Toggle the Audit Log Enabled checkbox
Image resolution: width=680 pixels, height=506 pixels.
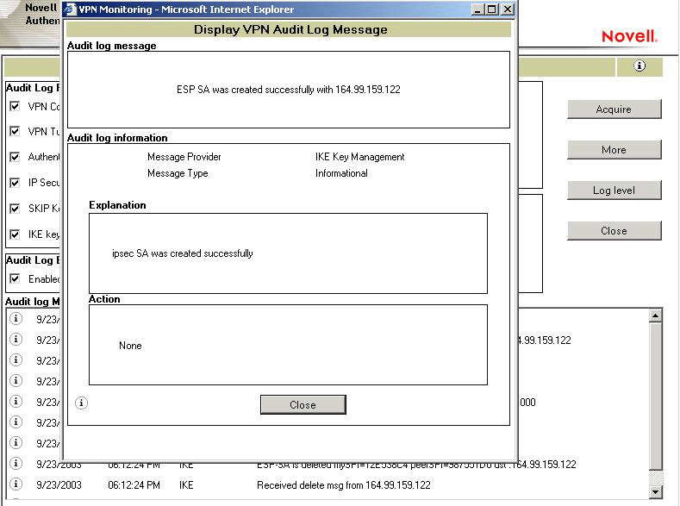click(15, 278)
